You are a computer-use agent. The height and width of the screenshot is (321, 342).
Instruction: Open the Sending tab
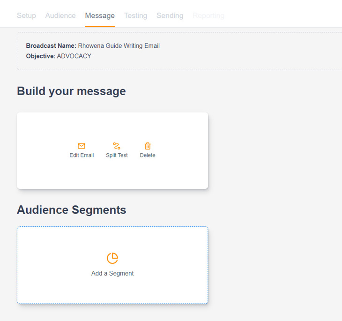click(170, 15)
